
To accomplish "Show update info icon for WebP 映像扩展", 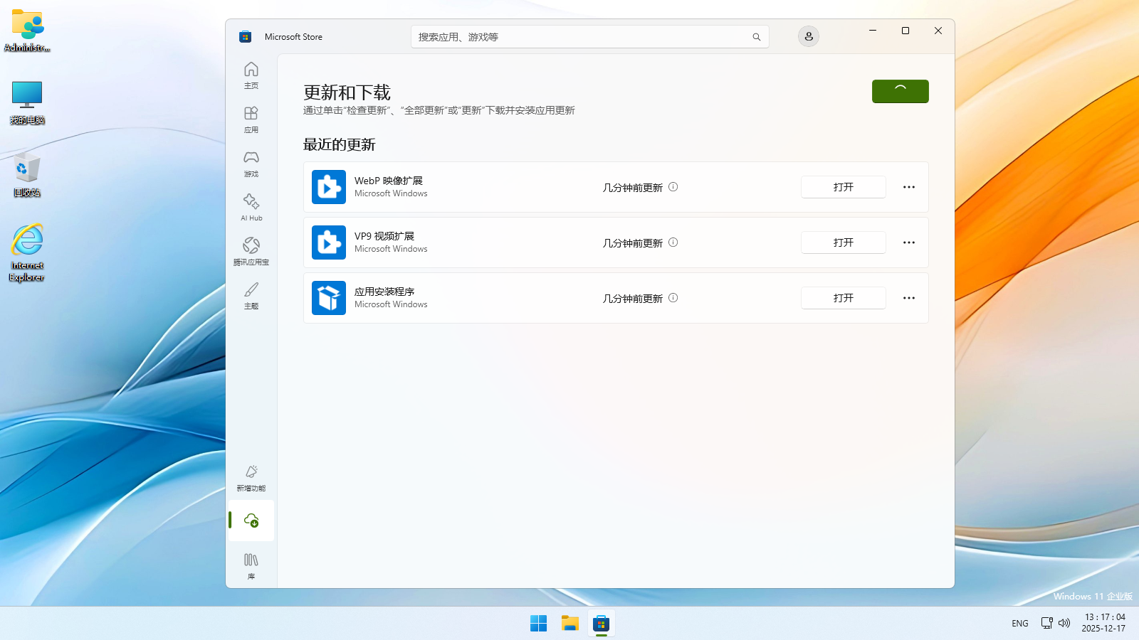I will tap(673, 187).
